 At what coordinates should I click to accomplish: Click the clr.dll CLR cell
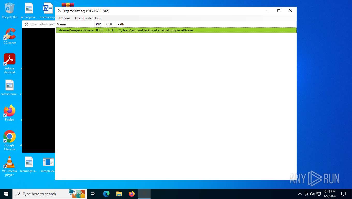pyautogui.click(x=110, y=30)
